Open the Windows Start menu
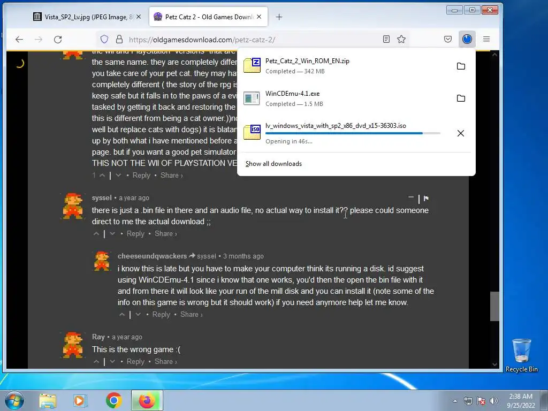The image size is (548, 411). (14, 400)
